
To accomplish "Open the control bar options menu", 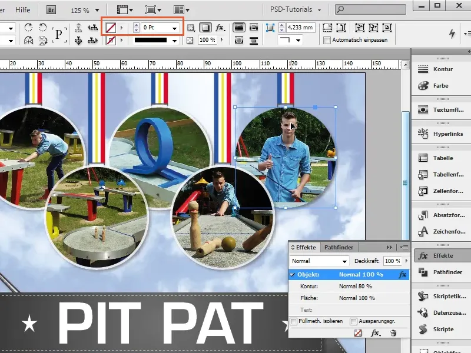I will [467, 34].
